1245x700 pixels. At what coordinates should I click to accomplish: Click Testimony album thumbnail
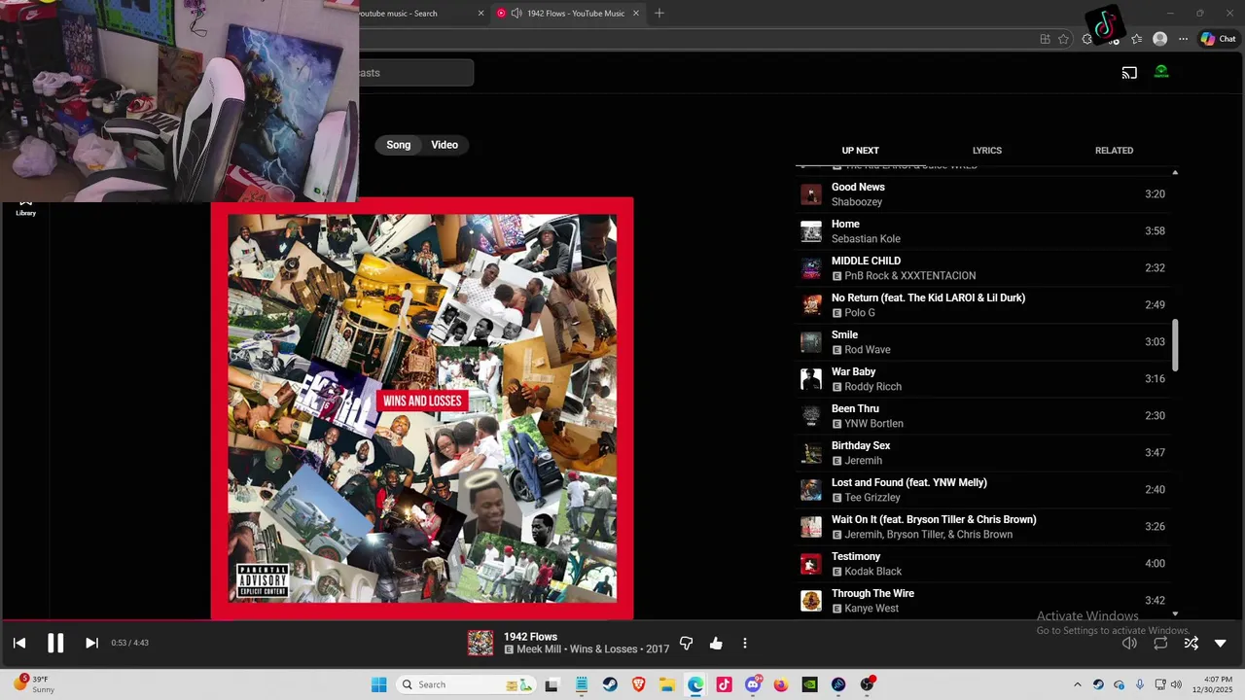click(810, 564)
